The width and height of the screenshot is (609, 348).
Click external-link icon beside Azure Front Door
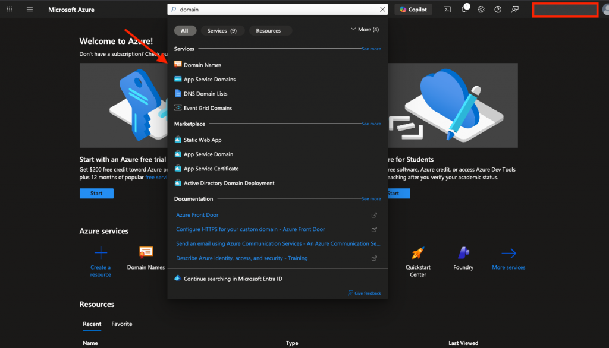(x=374, y=215)
